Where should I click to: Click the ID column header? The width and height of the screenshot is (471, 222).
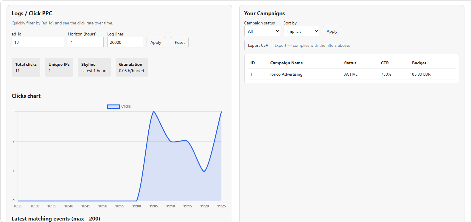253,63
